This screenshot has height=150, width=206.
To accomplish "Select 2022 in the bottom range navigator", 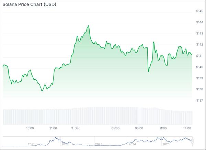I will pyautogui.click(x=65, y=144).
